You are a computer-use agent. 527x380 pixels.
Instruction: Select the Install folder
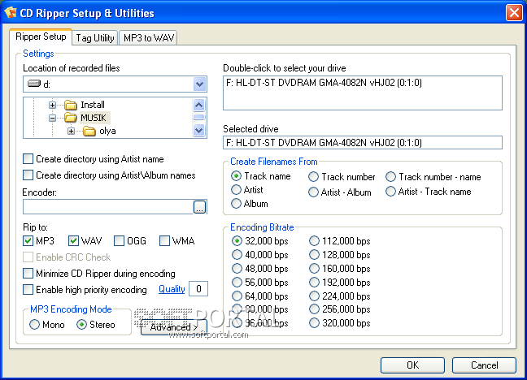point(93,105)
